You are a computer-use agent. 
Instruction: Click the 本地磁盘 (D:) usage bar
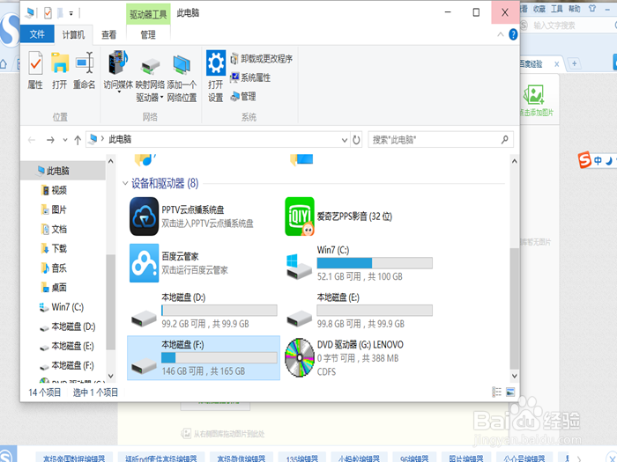[219, 311]
